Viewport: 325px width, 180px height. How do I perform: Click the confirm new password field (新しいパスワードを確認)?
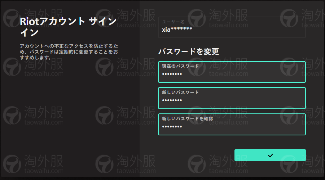pos(232,124)
